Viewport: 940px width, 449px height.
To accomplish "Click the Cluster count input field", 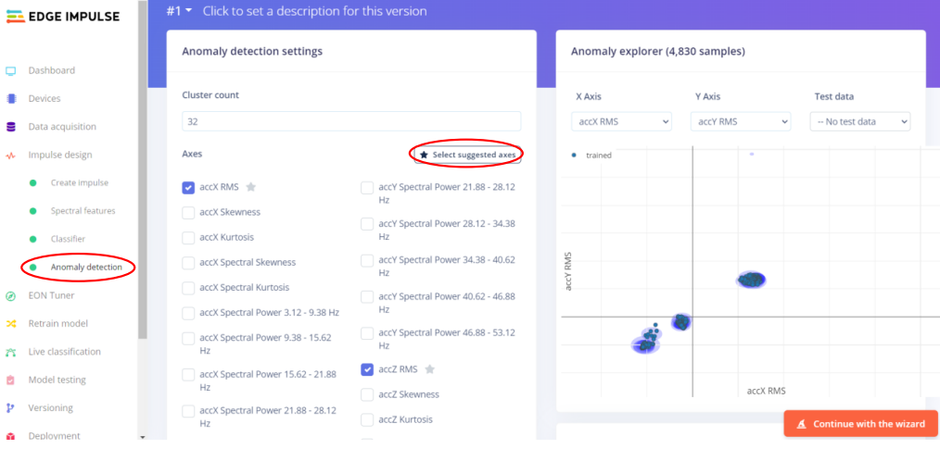I will point(351,121).
